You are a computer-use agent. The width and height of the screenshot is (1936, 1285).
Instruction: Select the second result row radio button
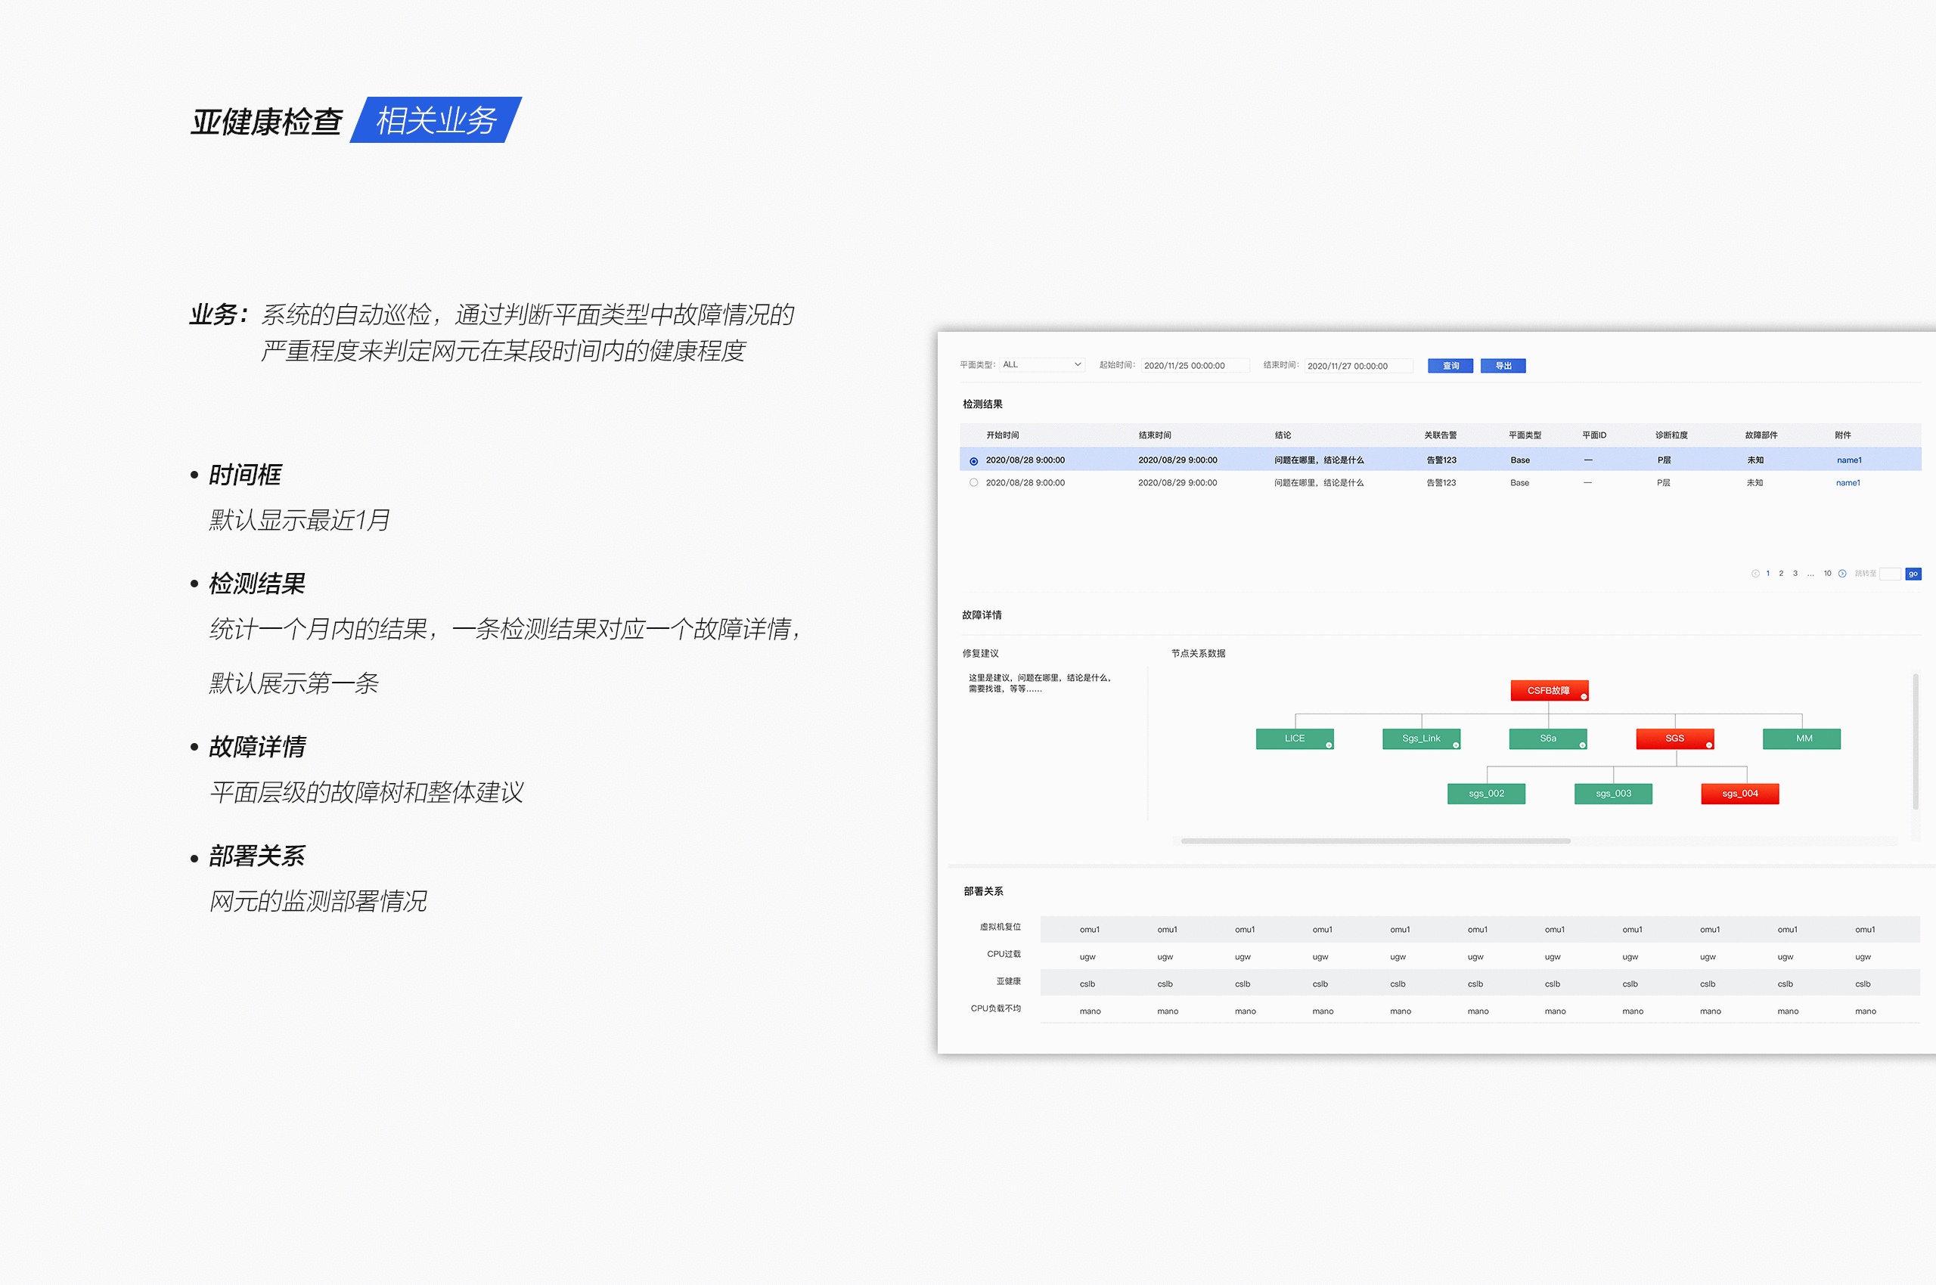(x=973, y=483)
